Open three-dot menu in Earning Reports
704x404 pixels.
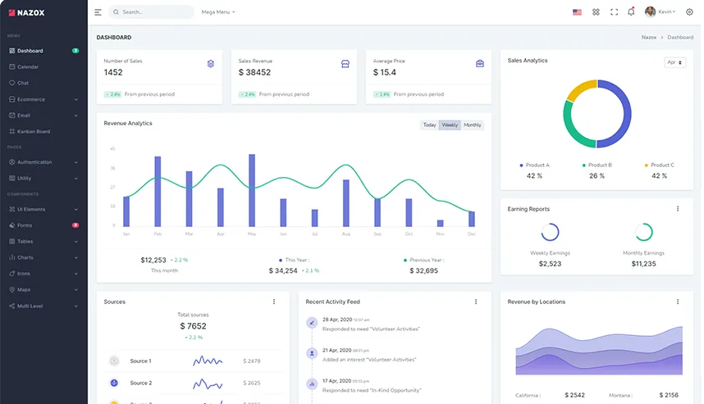(x=678, y=209)
